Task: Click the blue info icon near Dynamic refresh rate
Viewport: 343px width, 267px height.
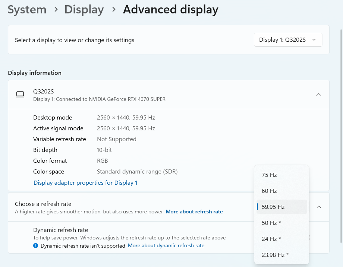Action: tap(36, 245)
